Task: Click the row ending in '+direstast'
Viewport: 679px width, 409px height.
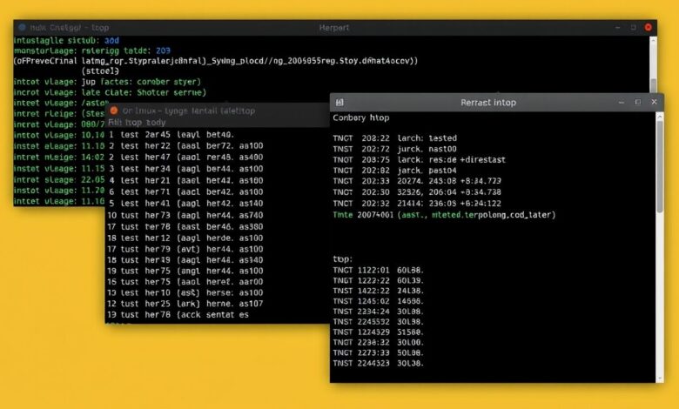Action: pyautogui.click(x=420, y=160)
